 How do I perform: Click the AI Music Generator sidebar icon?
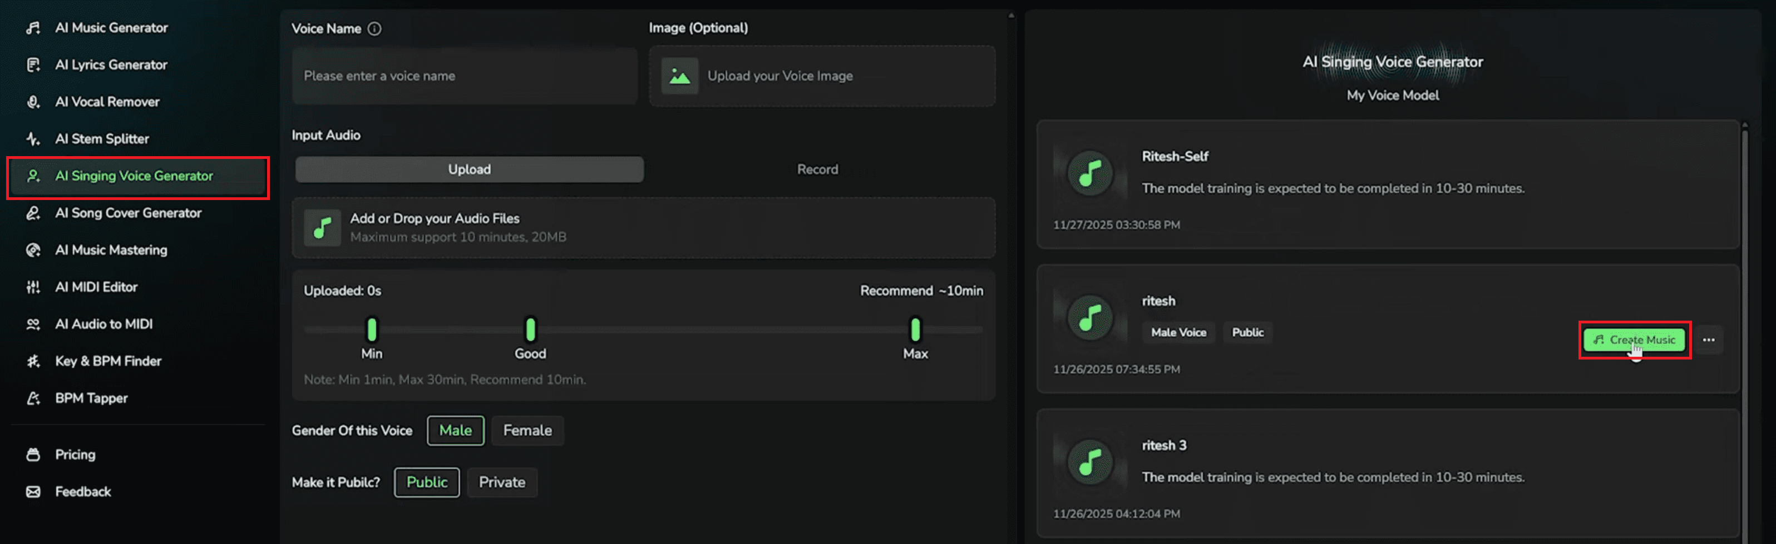[32, 28]
